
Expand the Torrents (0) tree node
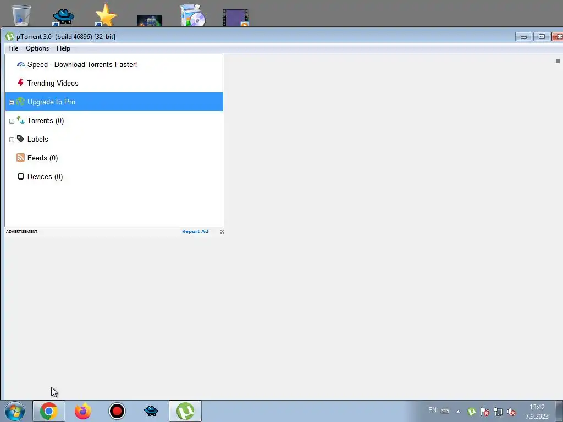(x=12, y=121)
